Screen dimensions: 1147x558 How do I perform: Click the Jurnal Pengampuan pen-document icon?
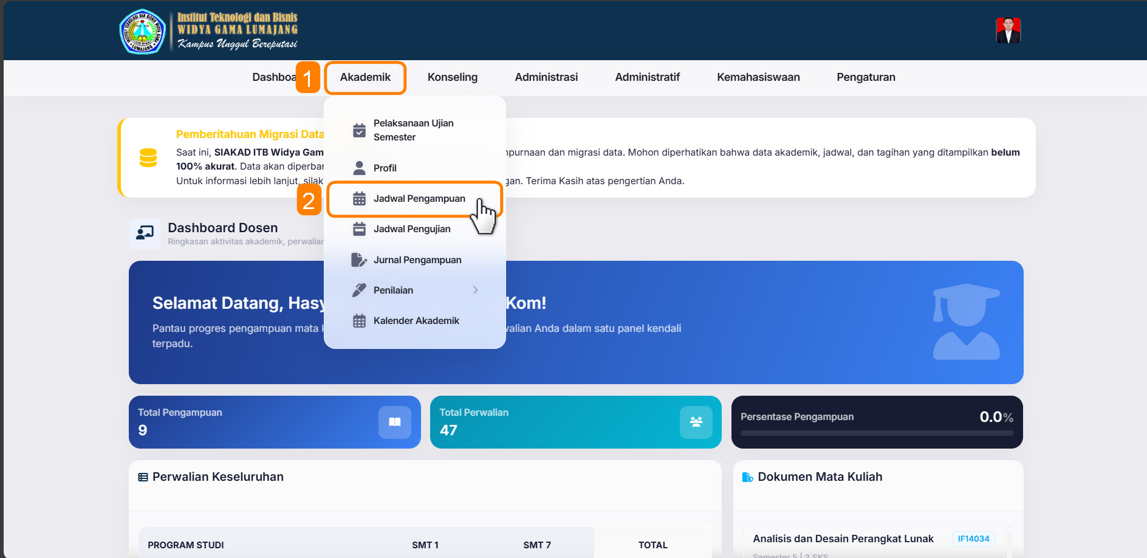359,260
